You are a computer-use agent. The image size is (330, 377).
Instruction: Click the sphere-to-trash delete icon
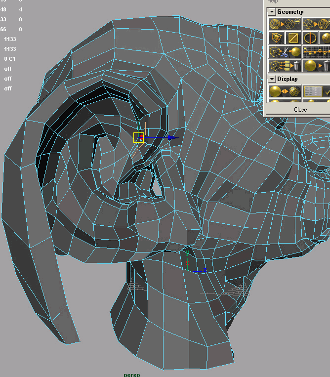(x=316, y=66)
